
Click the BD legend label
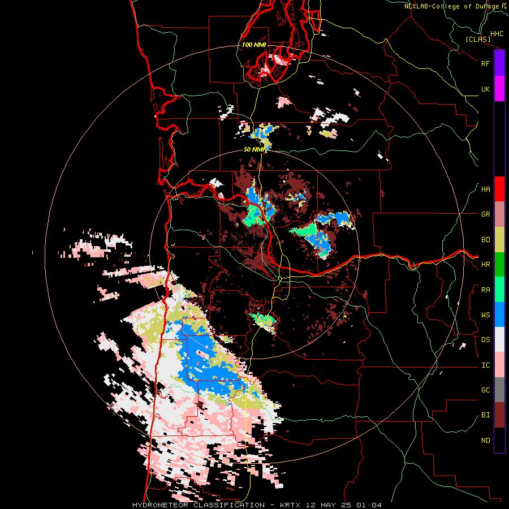click(485, 240)
